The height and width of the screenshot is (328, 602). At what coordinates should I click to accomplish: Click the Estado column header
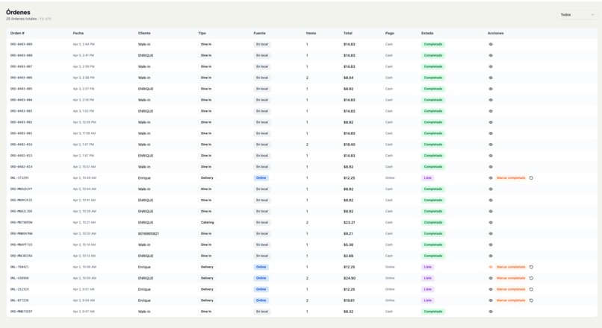pyautogui.click(x=427, y=34)
